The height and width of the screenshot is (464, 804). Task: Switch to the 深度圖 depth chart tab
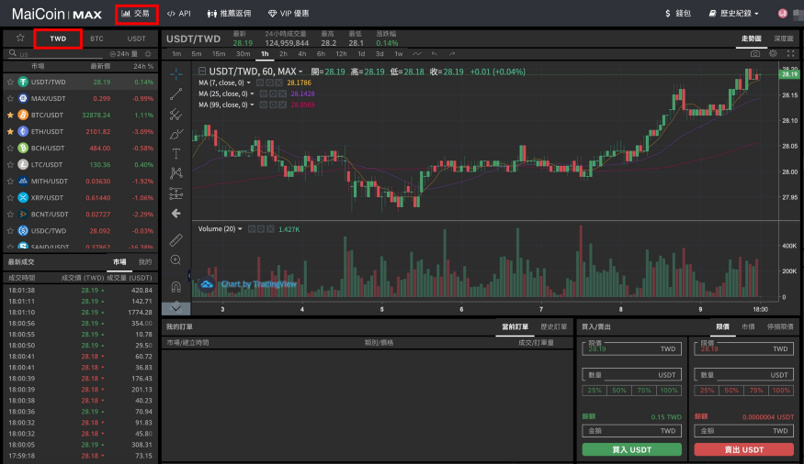pos(783,39)
